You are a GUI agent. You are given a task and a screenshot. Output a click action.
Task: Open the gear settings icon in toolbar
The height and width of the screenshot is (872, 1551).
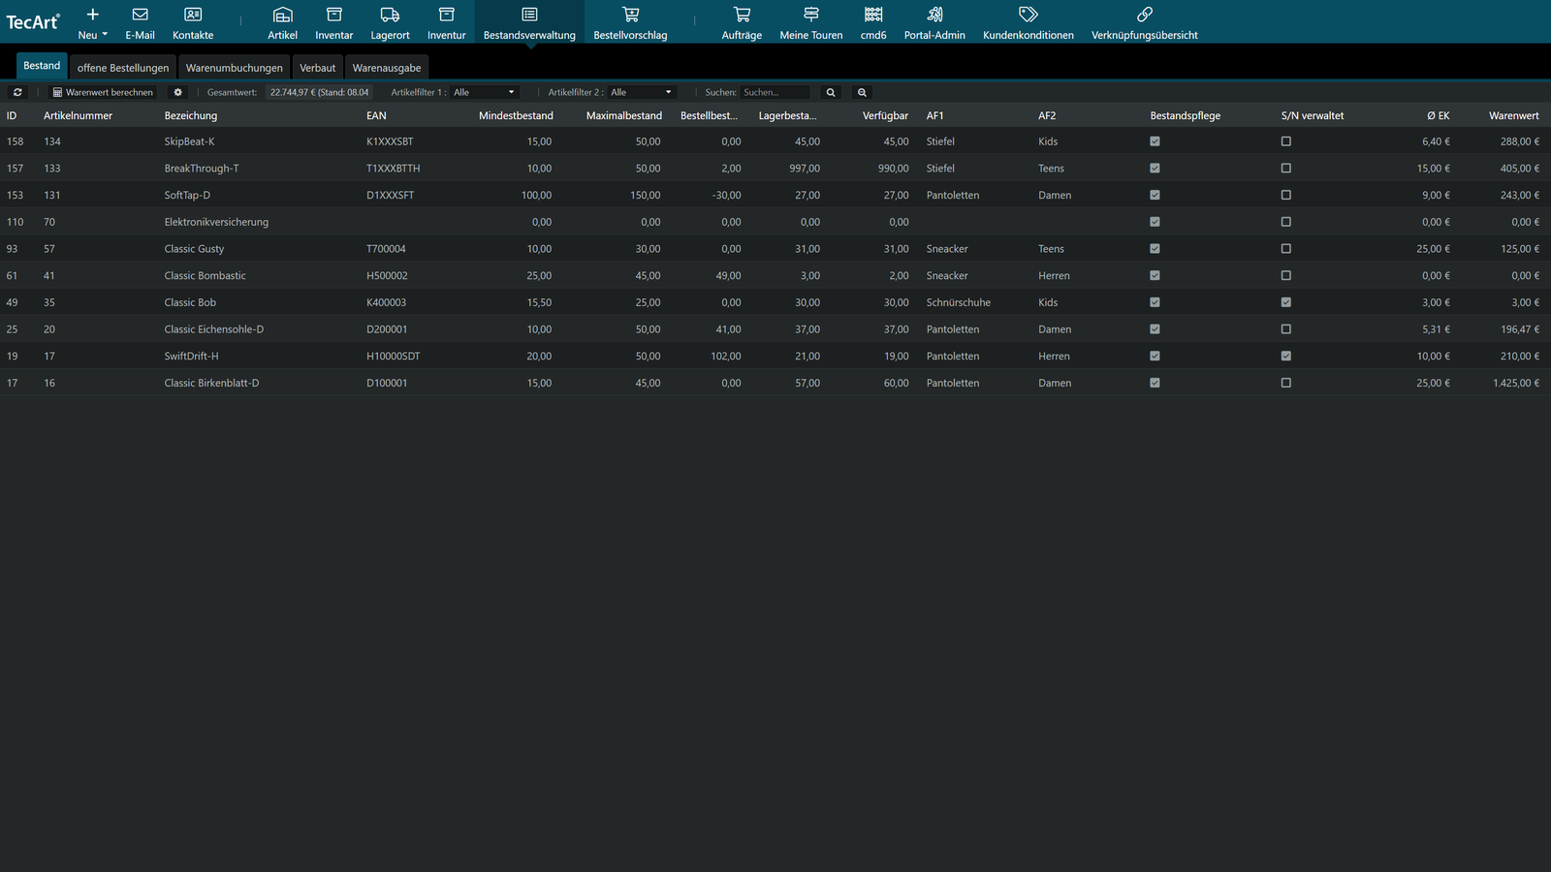click(177, 92)
